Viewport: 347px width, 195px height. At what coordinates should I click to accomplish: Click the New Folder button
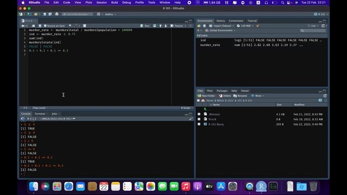tap(206, 96)
